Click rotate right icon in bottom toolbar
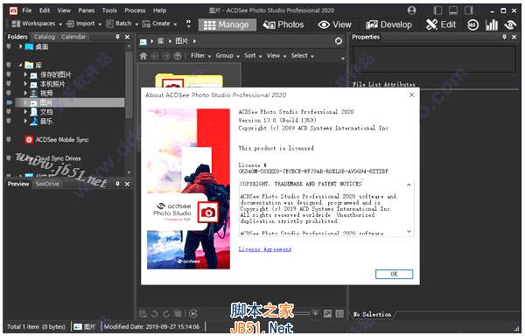 pos(166,313)
